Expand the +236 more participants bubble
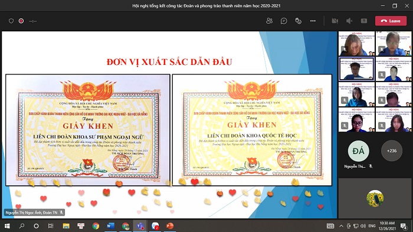The image size is (413, 232). point(392,151)
